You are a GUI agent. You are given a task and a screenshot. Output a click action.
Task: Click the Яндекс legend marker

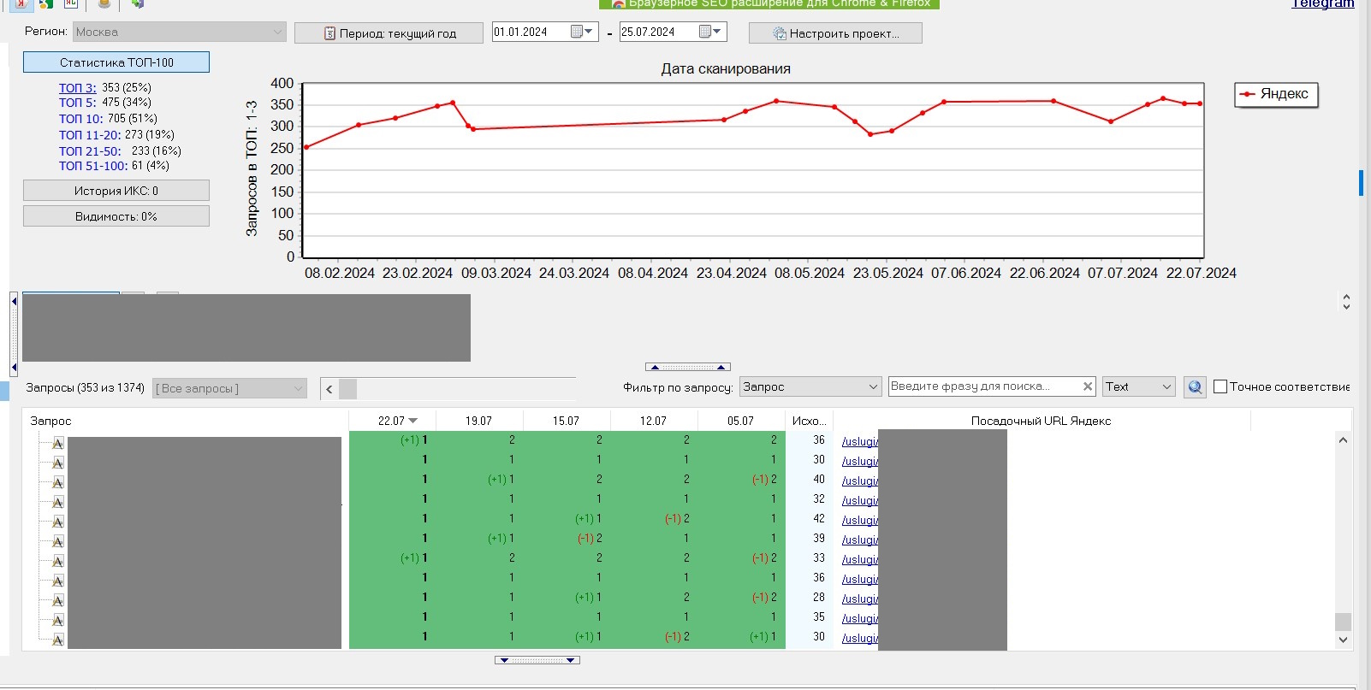pyautogui.click(x=1249, y=94)
